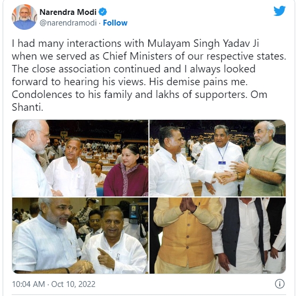Open photo showing folded hands in orange vest
This screenshot has height=296, width=300.
(x=218, y=235)
